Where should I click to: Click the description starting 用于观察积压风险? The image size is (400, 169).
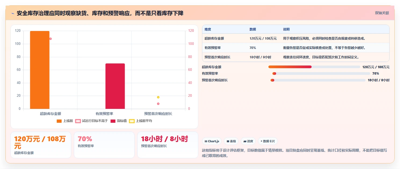coord(324,39)
